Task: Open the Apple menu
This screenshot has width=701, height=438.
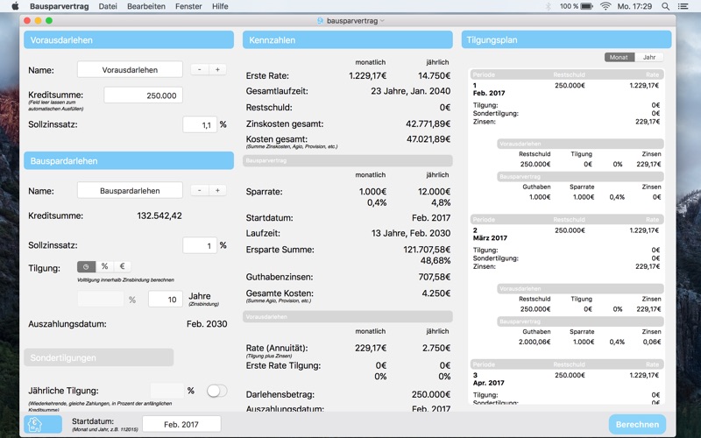Action: 15,6
